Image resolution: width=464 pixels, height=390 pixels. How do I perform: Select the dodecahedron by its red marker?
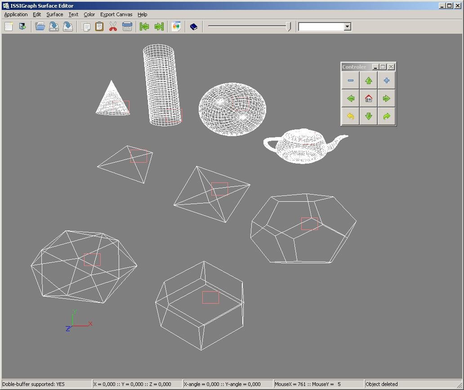[x=309, y=224]
